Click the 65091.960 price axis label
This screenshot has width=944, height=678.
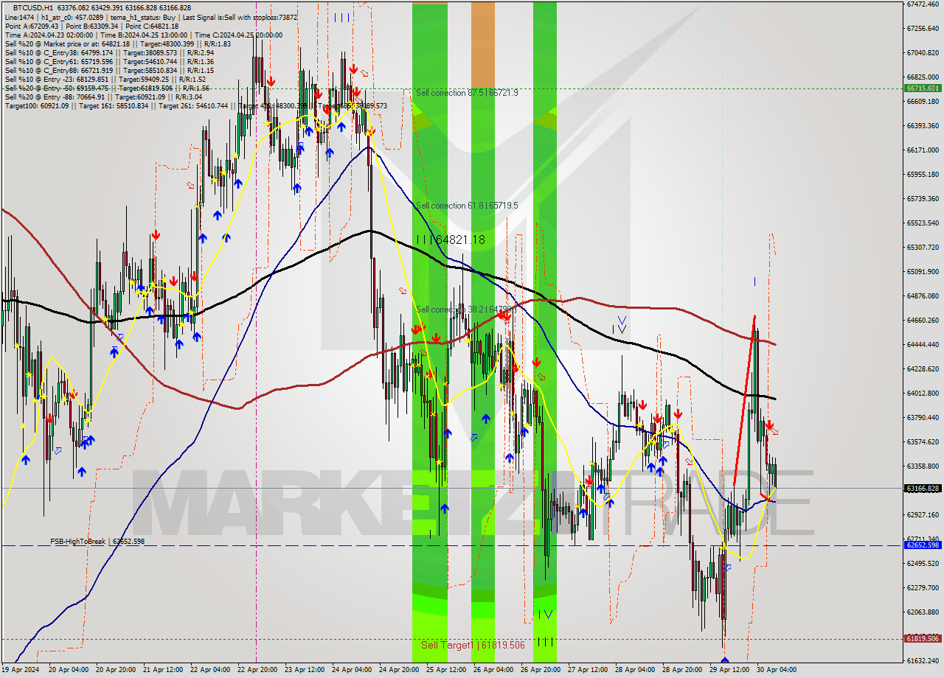(923, 271)
